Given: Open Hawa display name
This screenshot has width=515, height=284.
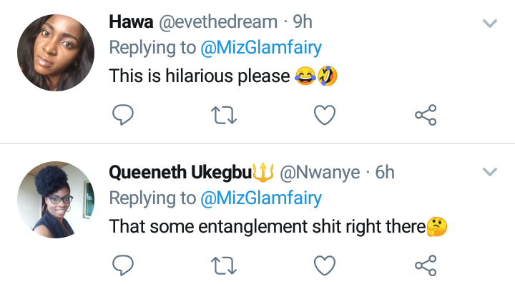Looking at the screenshot, I should (x=131, y=22).
